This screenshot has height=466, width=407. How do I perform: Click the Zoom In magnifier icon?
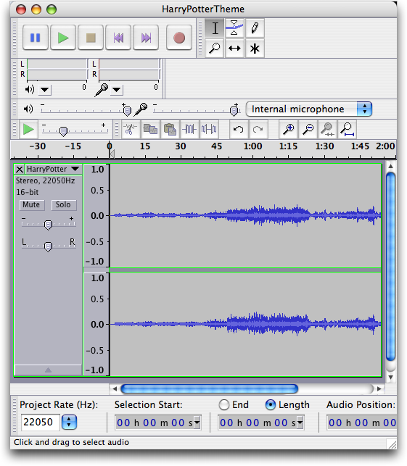point(288,129)
